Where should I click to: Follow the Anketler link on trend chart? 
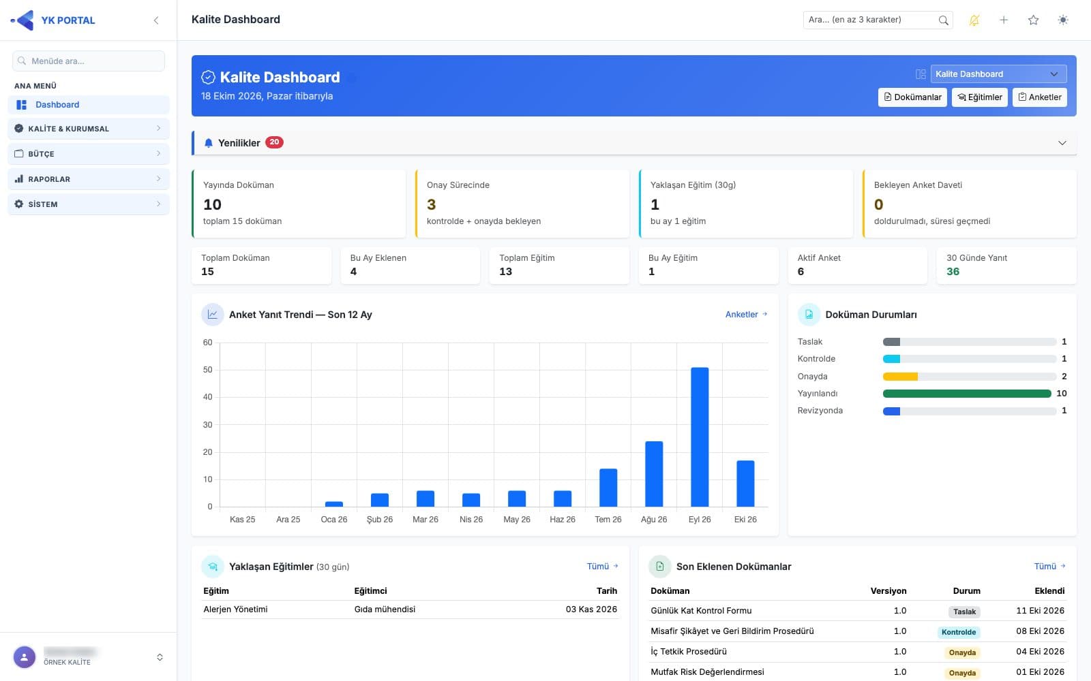pyautogui.click(x=746, y=315)
